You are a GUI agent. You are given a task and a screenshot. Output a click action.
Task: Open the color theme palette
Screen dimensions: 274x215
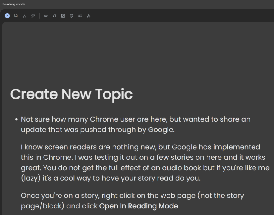[x=72, y=16]
